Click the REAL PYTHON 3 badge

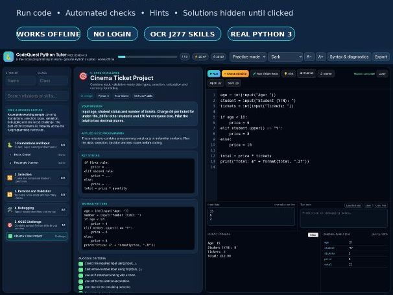click(x=261, y=34)
